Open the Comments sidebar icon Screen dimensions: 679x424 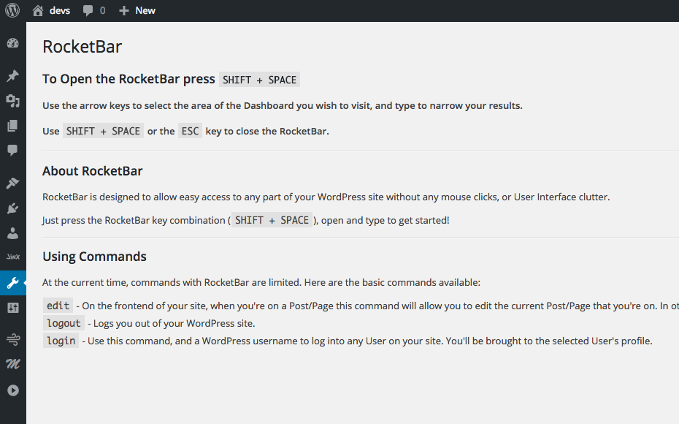13,151
